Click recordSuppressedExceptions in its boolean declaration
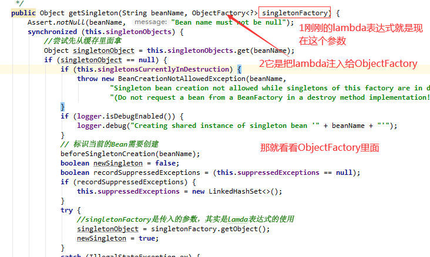The width and height of the screenshot is (430, 257). (x=147, y=173)
